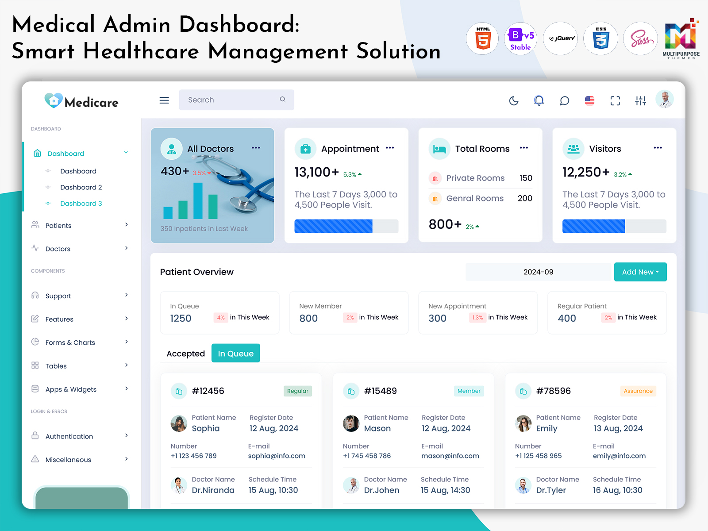Viewport: 708px width, 531px height.
Task: Click the Assurance badge on #78596
Action: click(638, 391)
